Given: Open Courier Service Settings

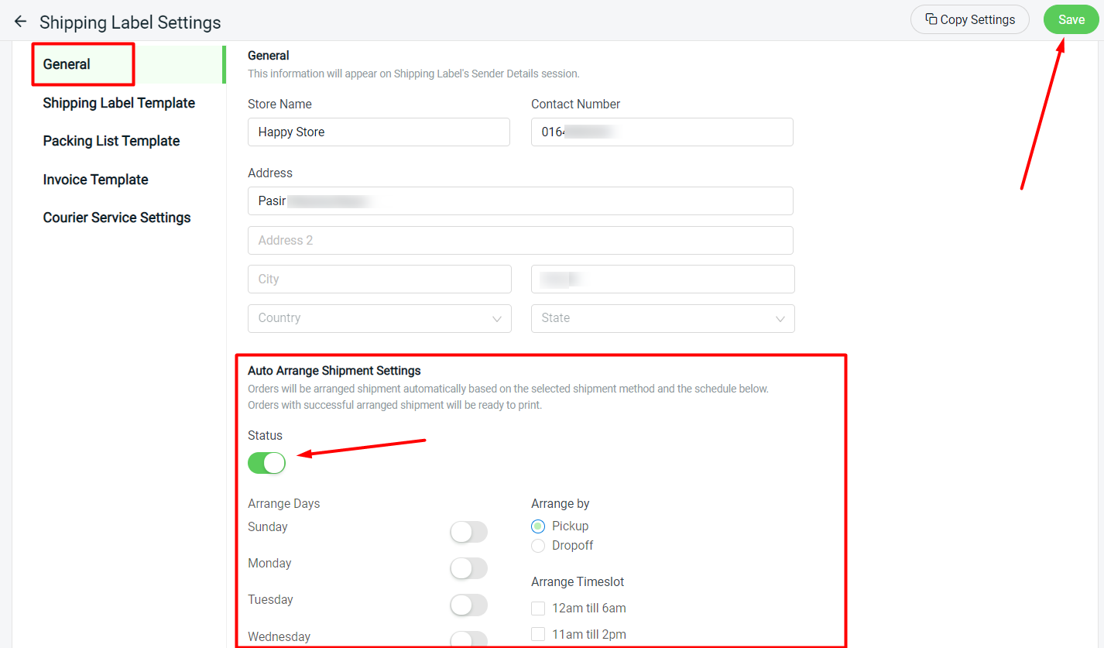Looking at the screenshot, I should tap(117, 218).
